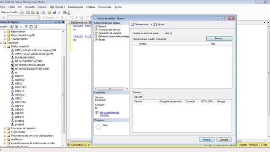Click the Filter funnel icon in Object Explorer
The image size is (270, 152).
coord(26,27)
